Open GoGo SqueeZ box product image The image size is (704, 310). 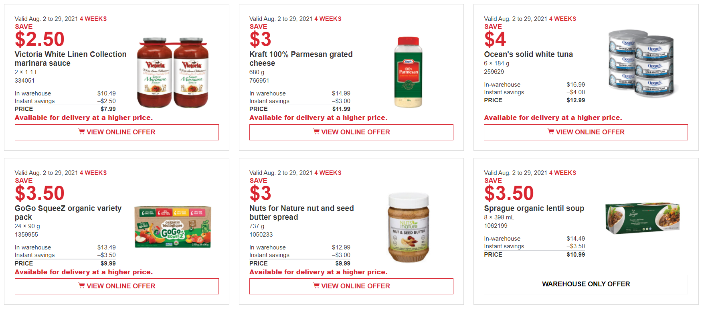(173, 227)
